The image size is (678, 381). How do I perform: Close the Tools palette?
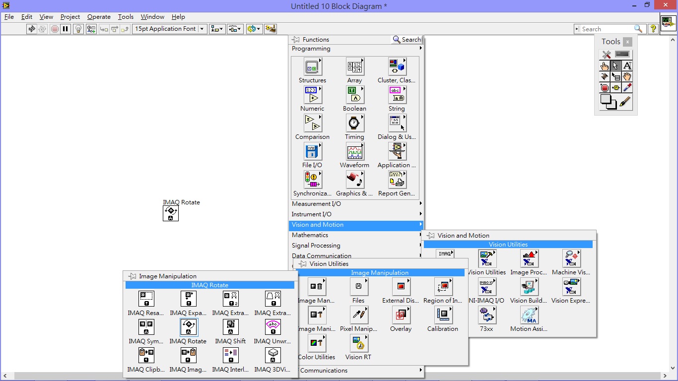627,42
